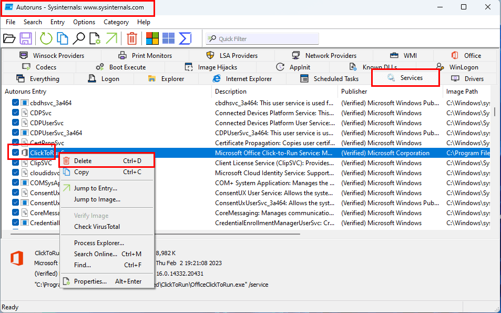Select Jump to Entry... menu item
Viewport: 501px width, 313px height.
click(107, 188)
